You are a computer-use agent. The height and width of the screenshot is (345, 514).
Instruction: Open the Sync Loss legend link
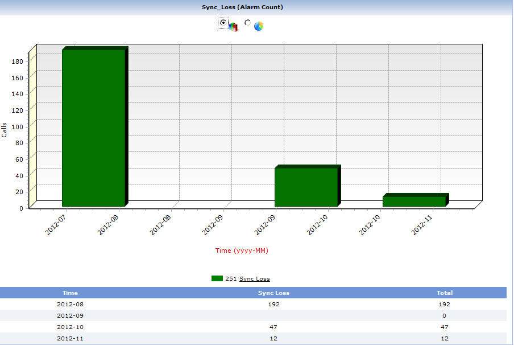(254, 279)
